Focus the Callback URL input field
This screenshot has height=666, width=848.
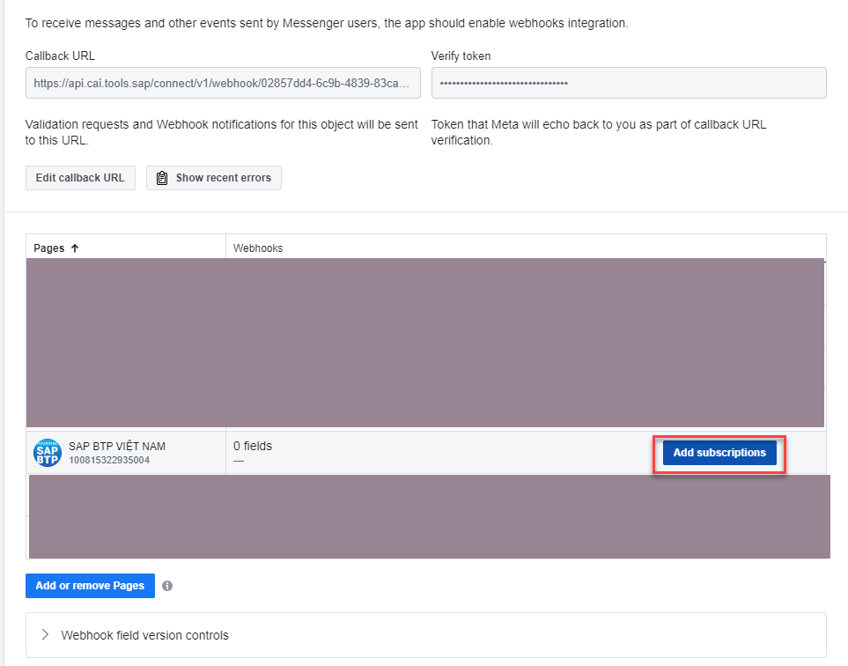pos(223,83)
